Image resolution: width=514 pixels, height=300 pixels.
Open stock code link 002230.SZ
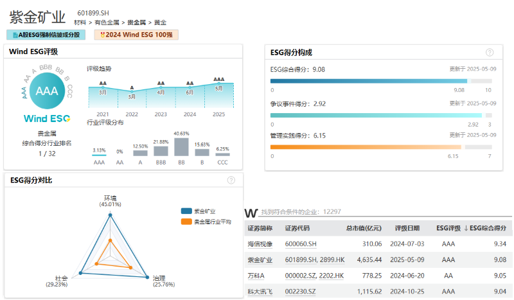tap(301, 292)
